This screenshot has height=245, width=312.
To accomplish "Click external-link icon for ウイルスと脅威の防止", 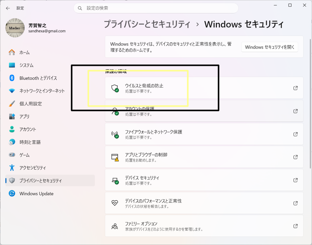I will 295,88.
